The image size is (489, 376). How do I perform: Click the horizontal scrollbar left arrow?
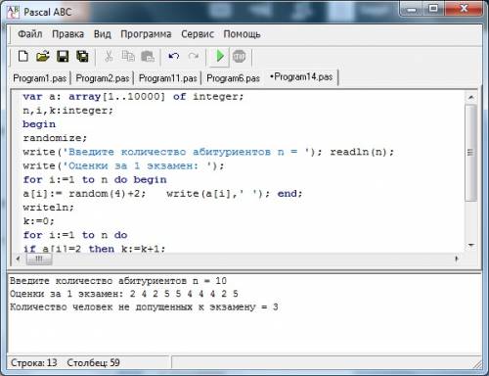18,259
